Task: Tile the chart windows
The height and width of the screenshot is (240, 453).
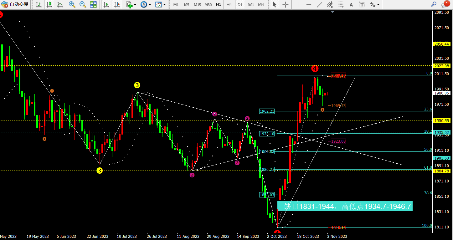Action: coord(93,4)
